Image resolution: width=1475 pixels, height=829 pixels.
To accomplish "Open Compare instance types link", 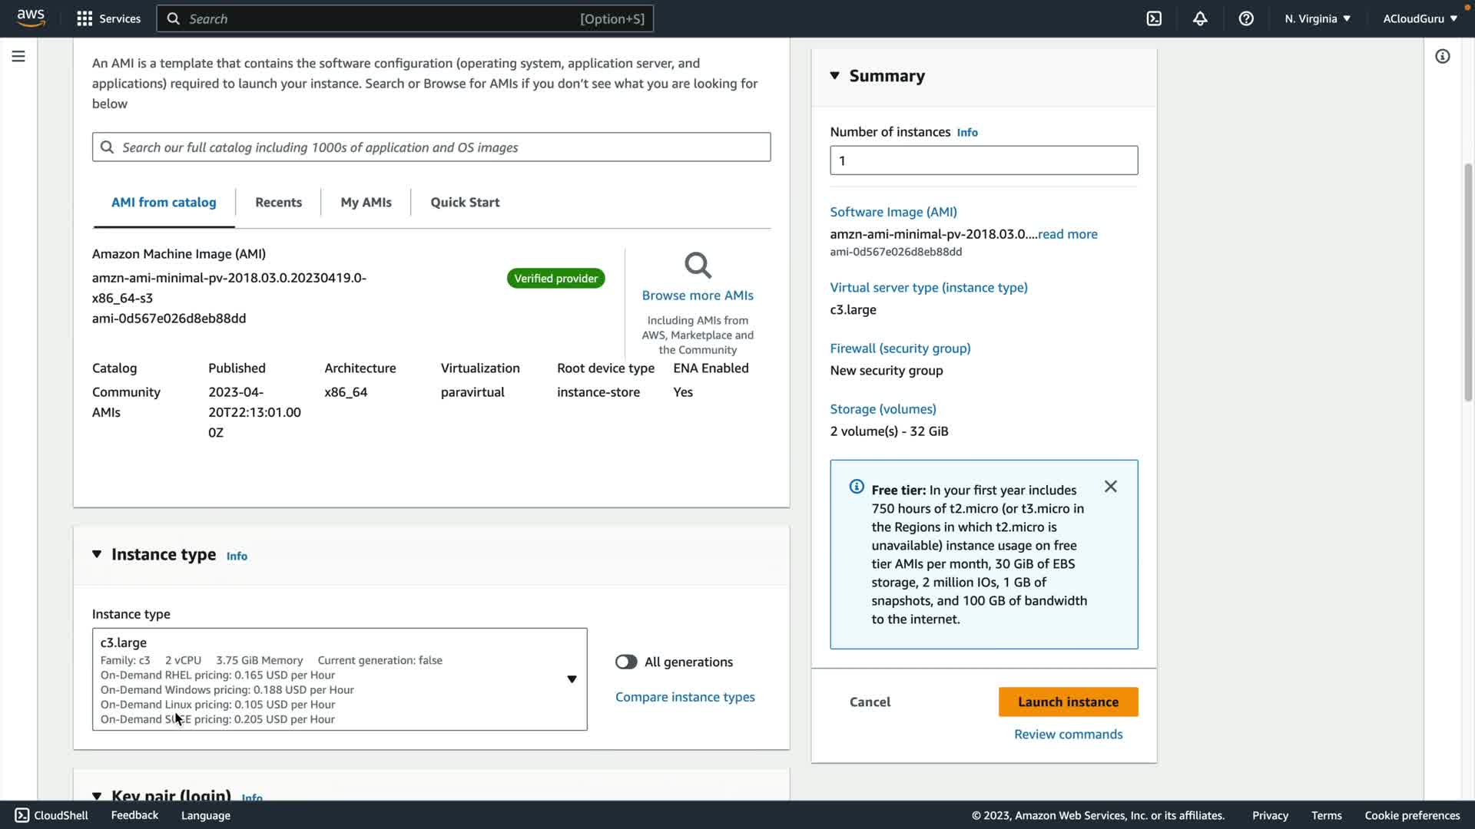I will click(684, 697).
